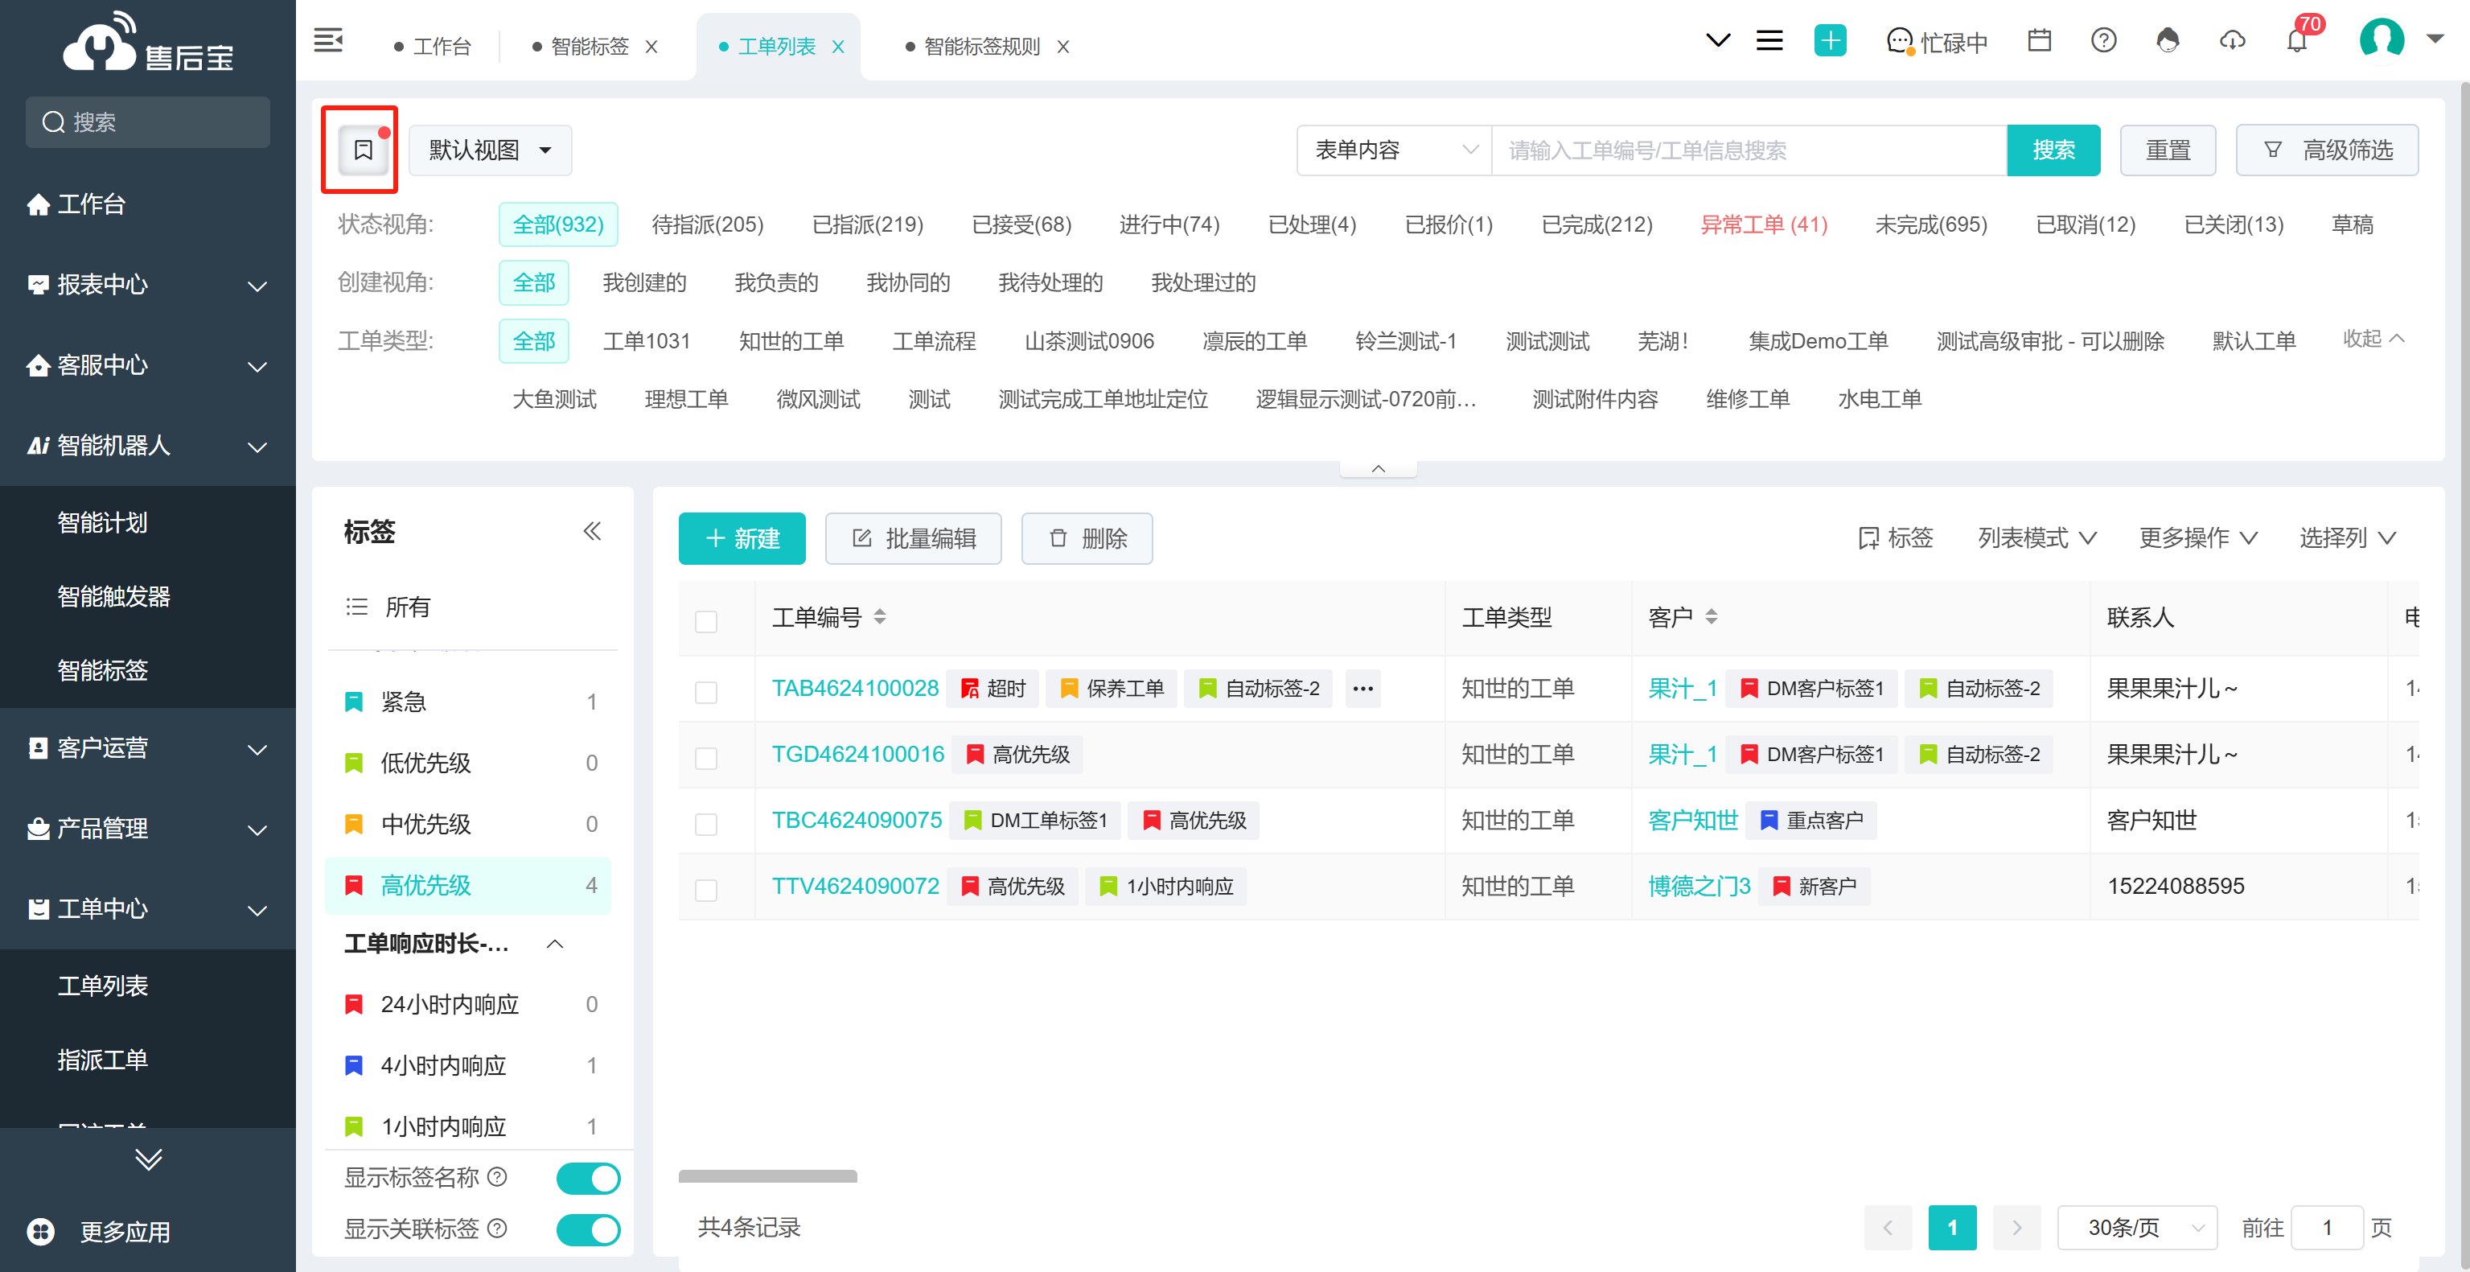Open the calendar icon in top bar

[x=2039, y=40]
